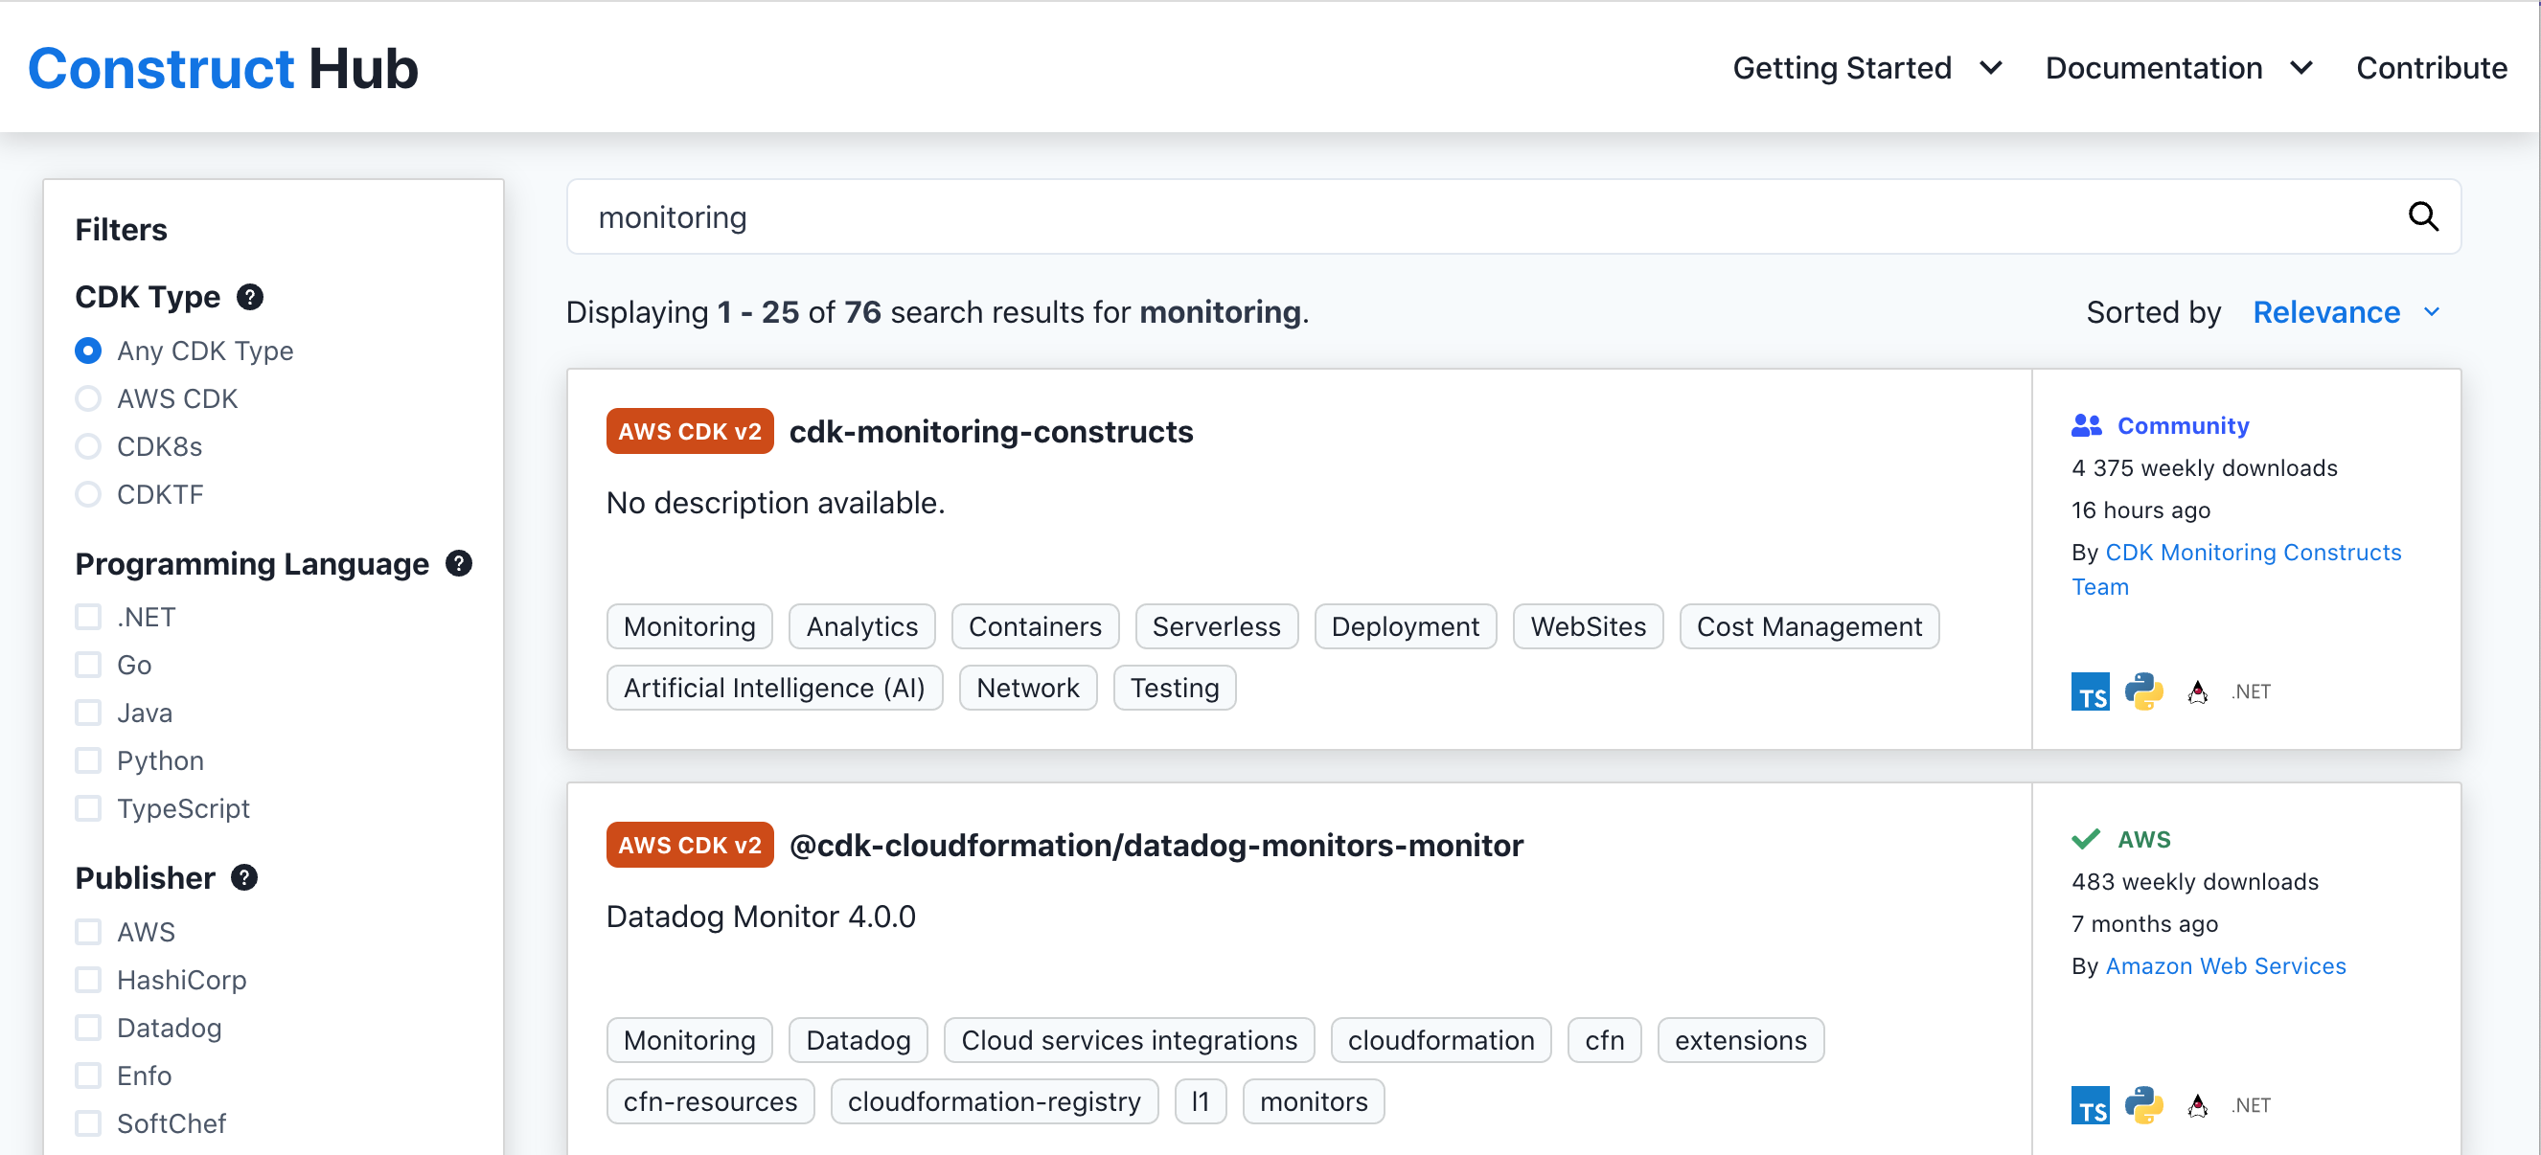The height and width of the screenshot is (1155, 2541).
Task: Enable the HashiCorp publisher checkbox
Action: (x=89, y=980)
